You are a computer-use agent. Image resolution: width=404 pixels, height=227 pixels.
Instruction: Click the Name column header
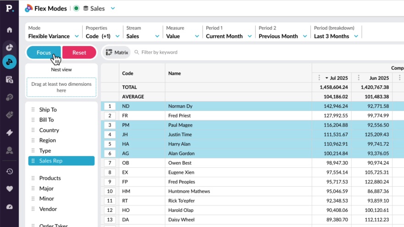(238, 73)
